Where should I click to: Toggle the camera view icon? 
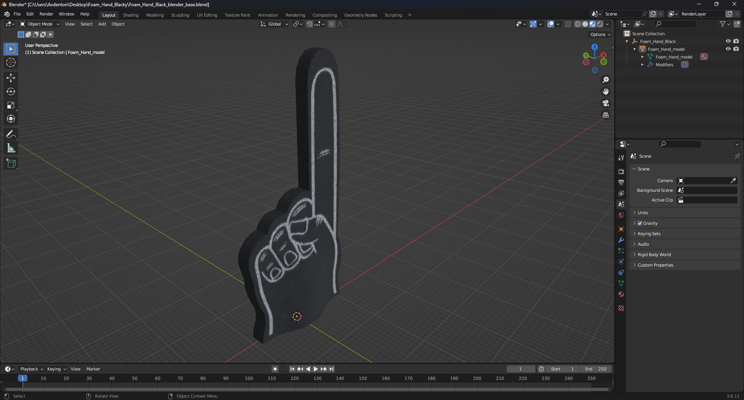point(606,103)
